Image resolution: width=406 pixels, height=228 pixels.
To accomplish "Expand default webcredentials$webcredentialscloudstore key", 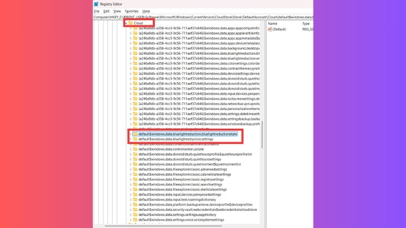I will click(x=130, y=210).
